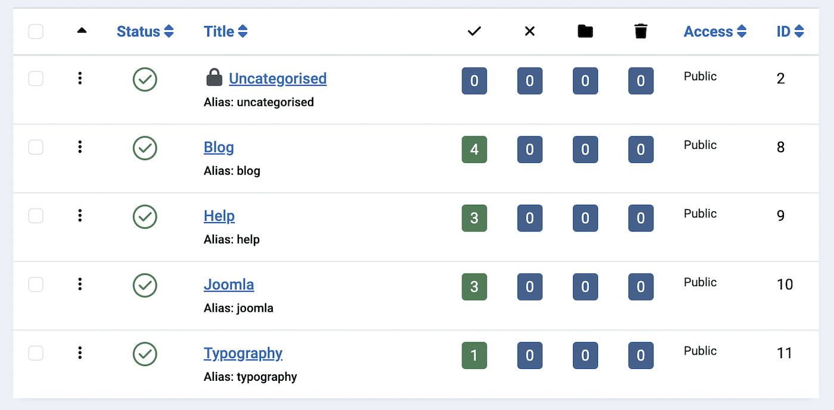Image resolution: width=834 pixels, height=410 pixels.
Task: Open the Typography category link
Action: click(243, 353)
